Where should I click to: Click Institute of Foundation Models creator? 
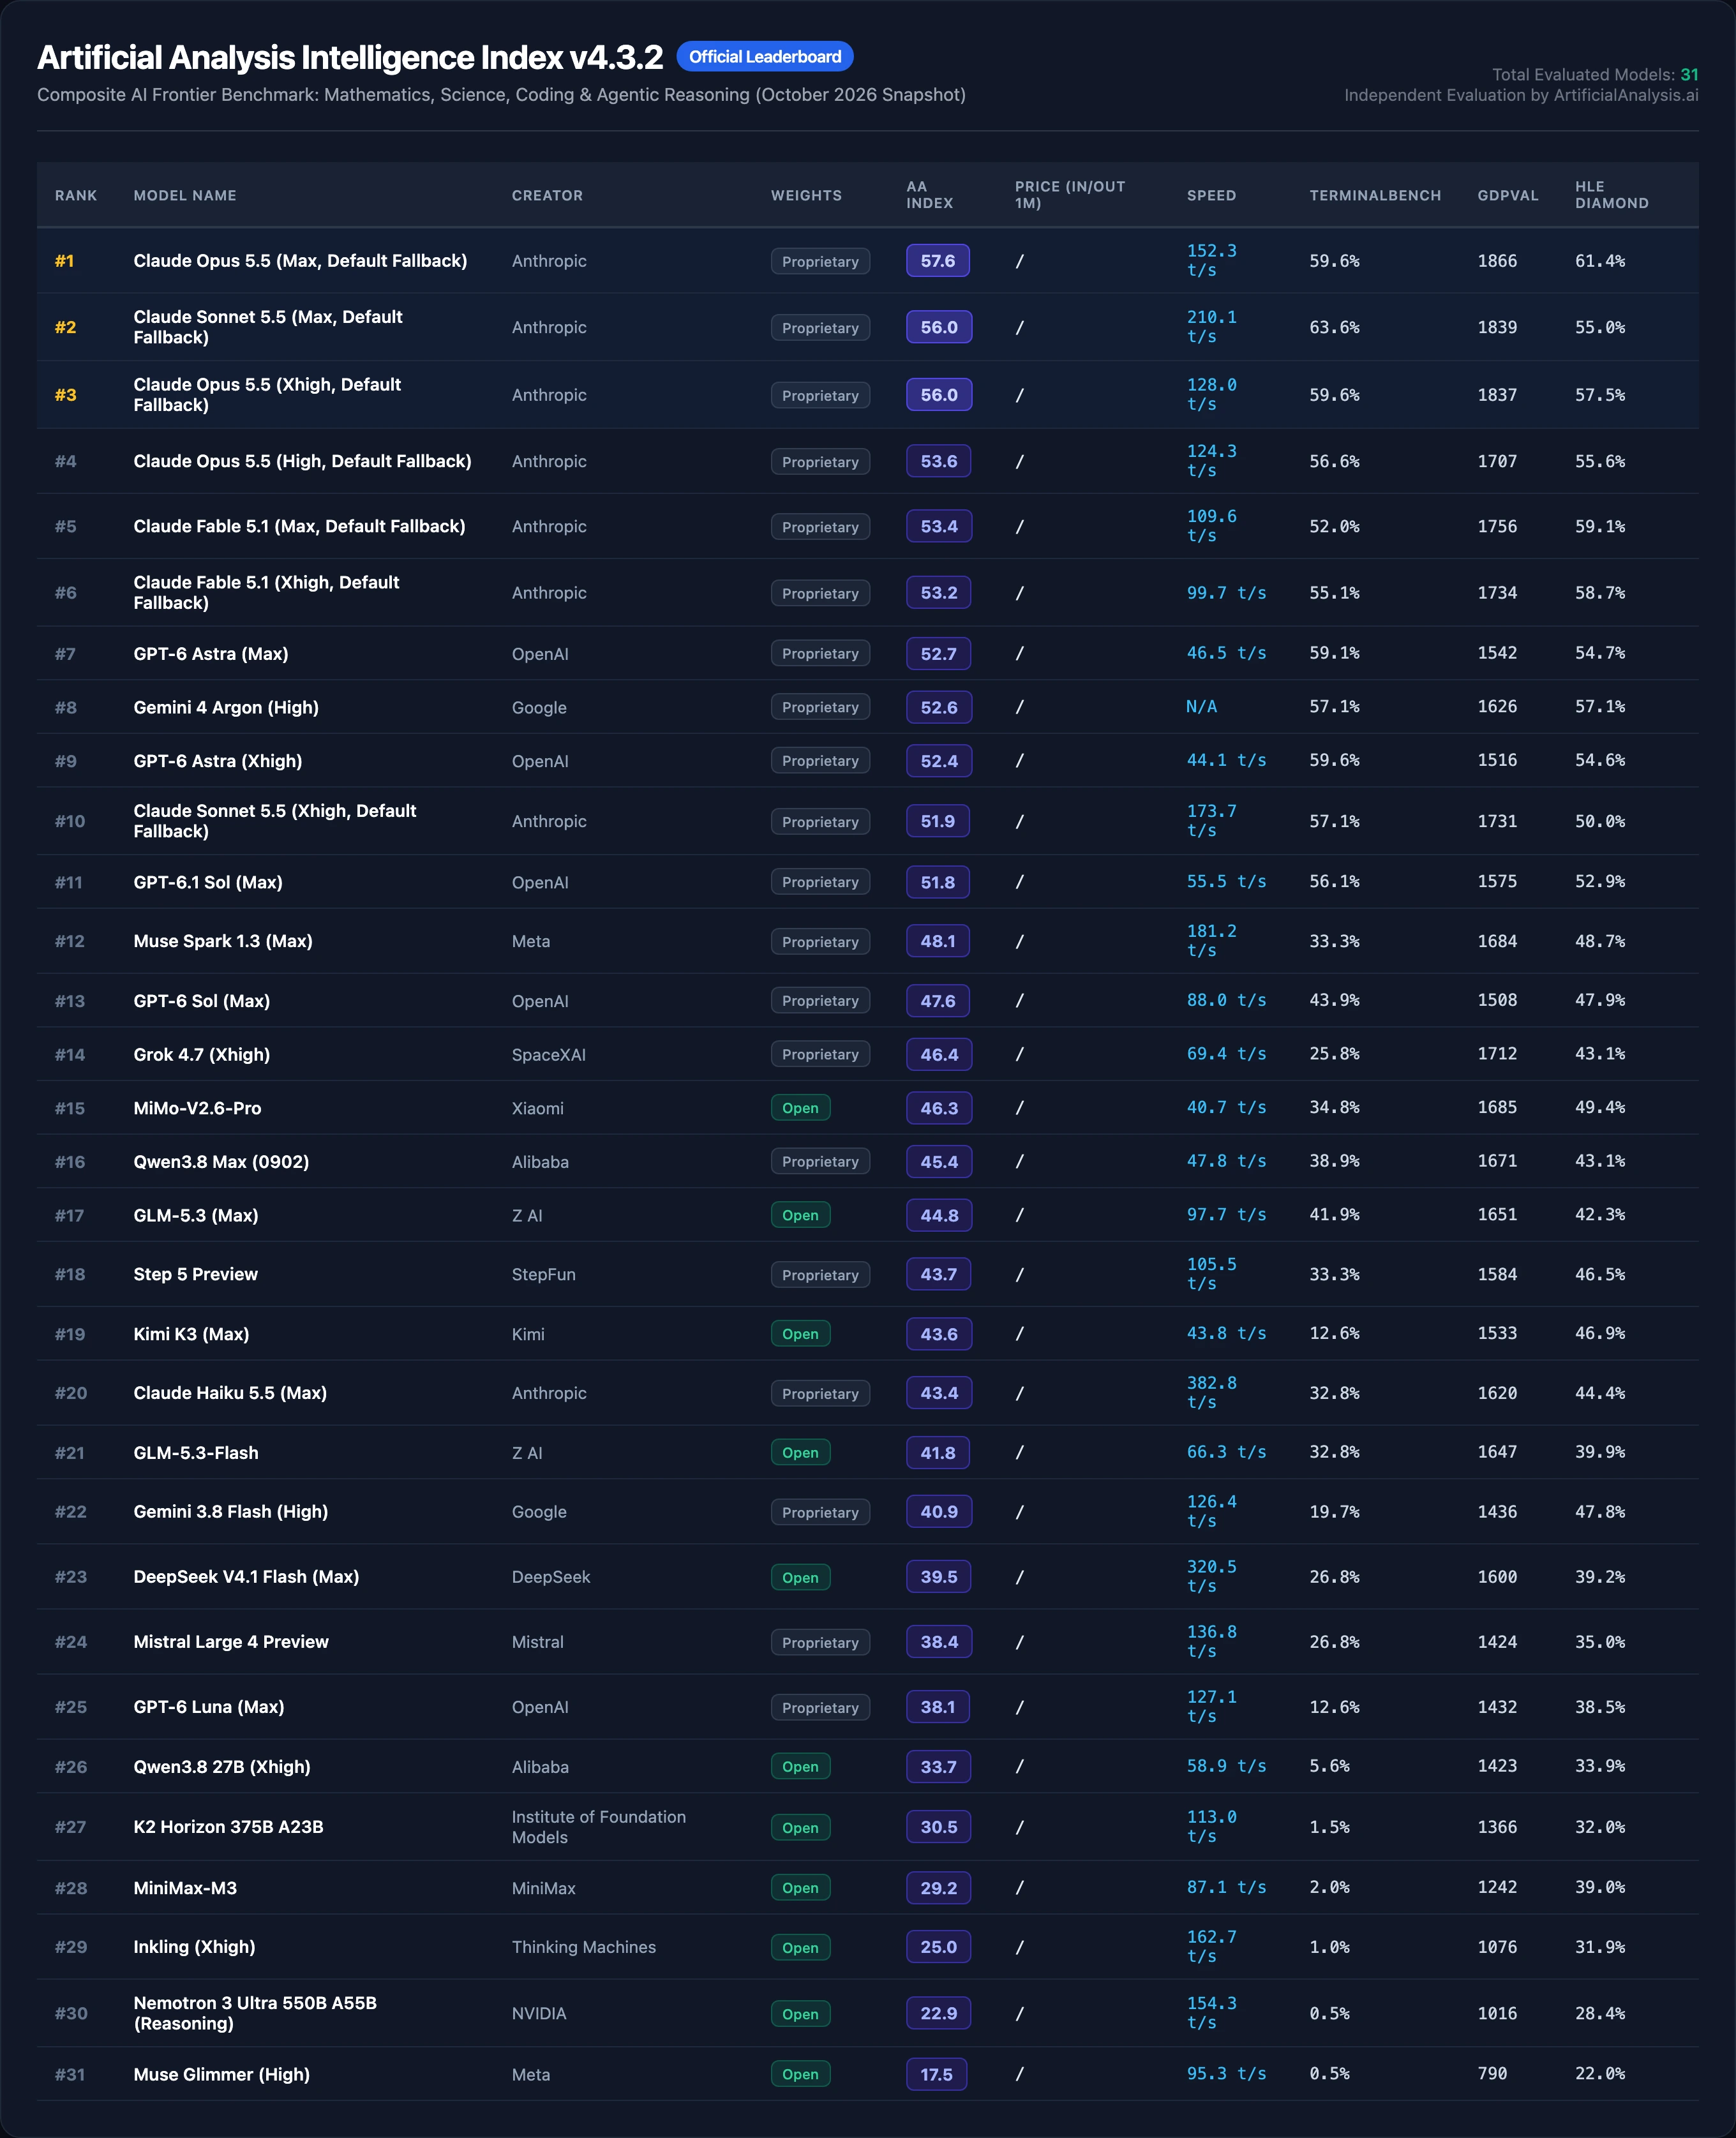coord(599,1827)
